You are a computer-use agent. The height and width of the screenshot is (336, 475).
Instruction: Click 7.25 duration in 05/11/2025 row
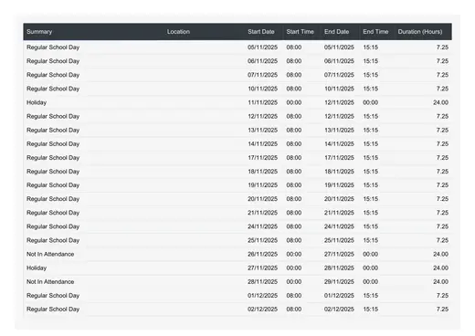click(x=442, y=47)
